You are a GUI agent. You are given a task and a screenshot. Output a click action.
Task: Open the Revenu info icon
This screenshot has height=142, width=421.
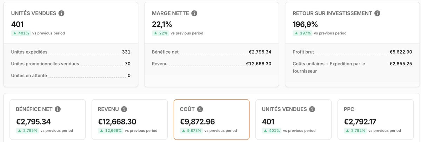click(124, 109)
